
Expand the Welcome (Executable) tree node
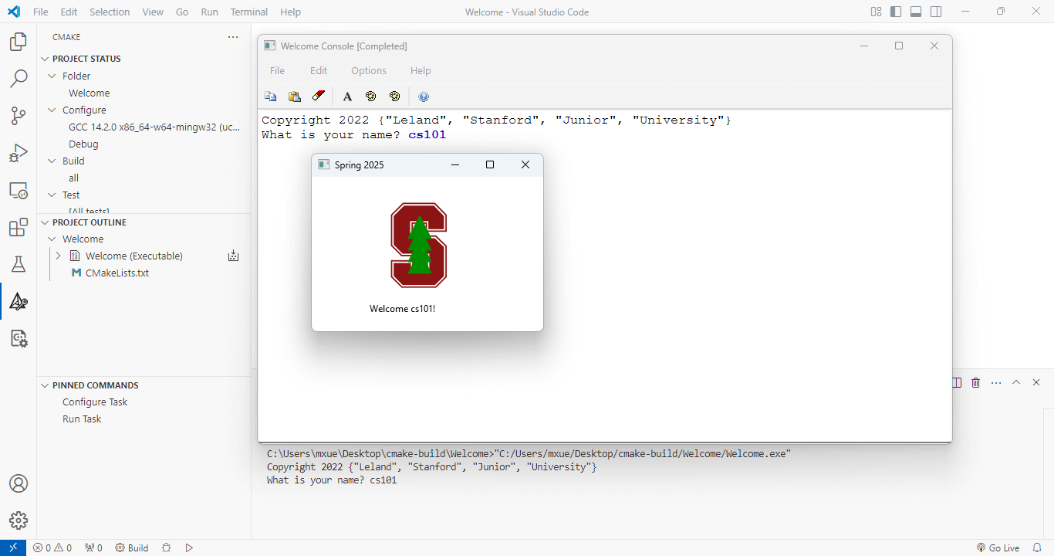pyautogui.click(x=58, y=256)
